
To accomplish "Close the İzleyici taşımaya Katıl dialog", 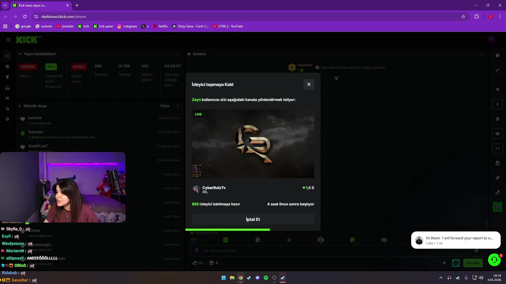I will pyautogui.click(x=309, y=84).
